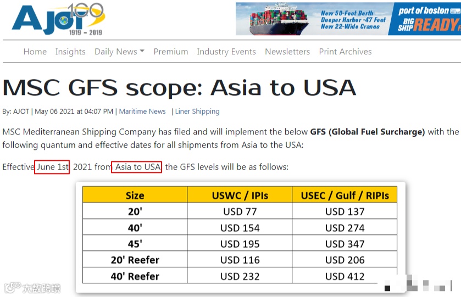Click the 45' size row label
Image resolution: width=461 pixels, height=297 pixels.
[x=135, y=244]
